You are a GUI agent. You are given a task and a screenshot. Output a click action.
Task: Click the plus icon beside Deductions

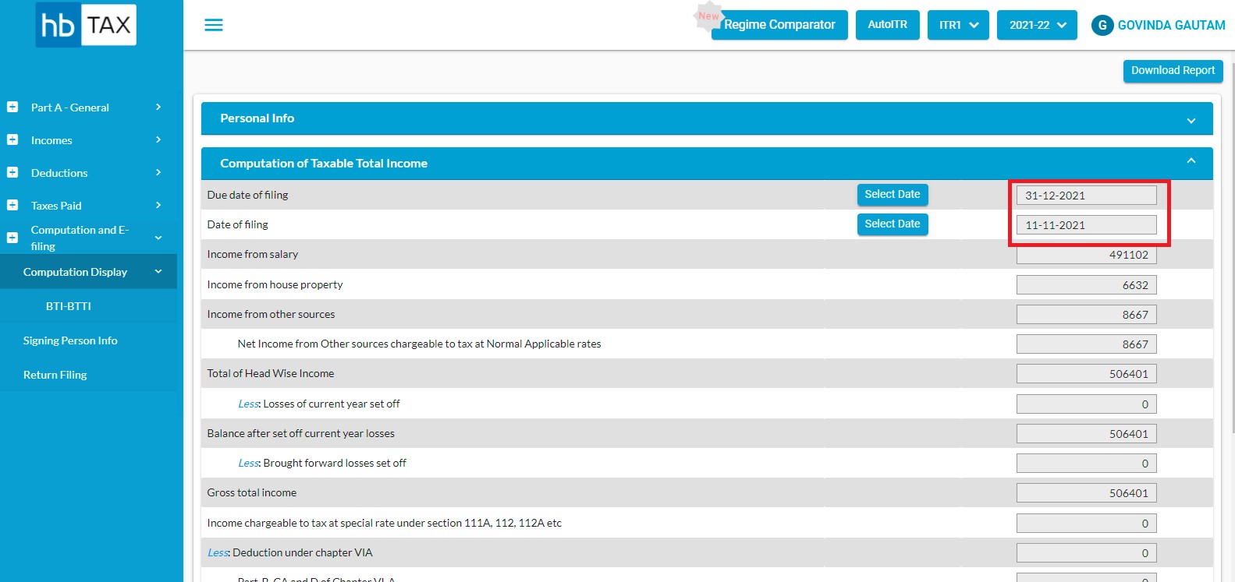coord(12,172)
